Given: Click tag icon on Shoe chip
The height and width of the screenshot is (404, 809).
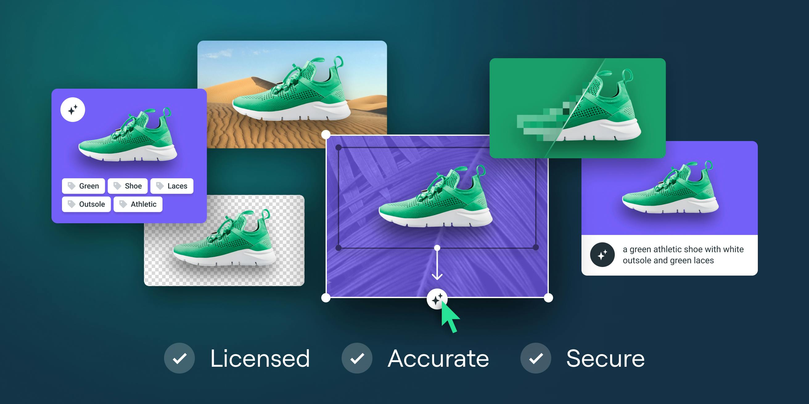Looking at the screenshot, I should [117, 186].
